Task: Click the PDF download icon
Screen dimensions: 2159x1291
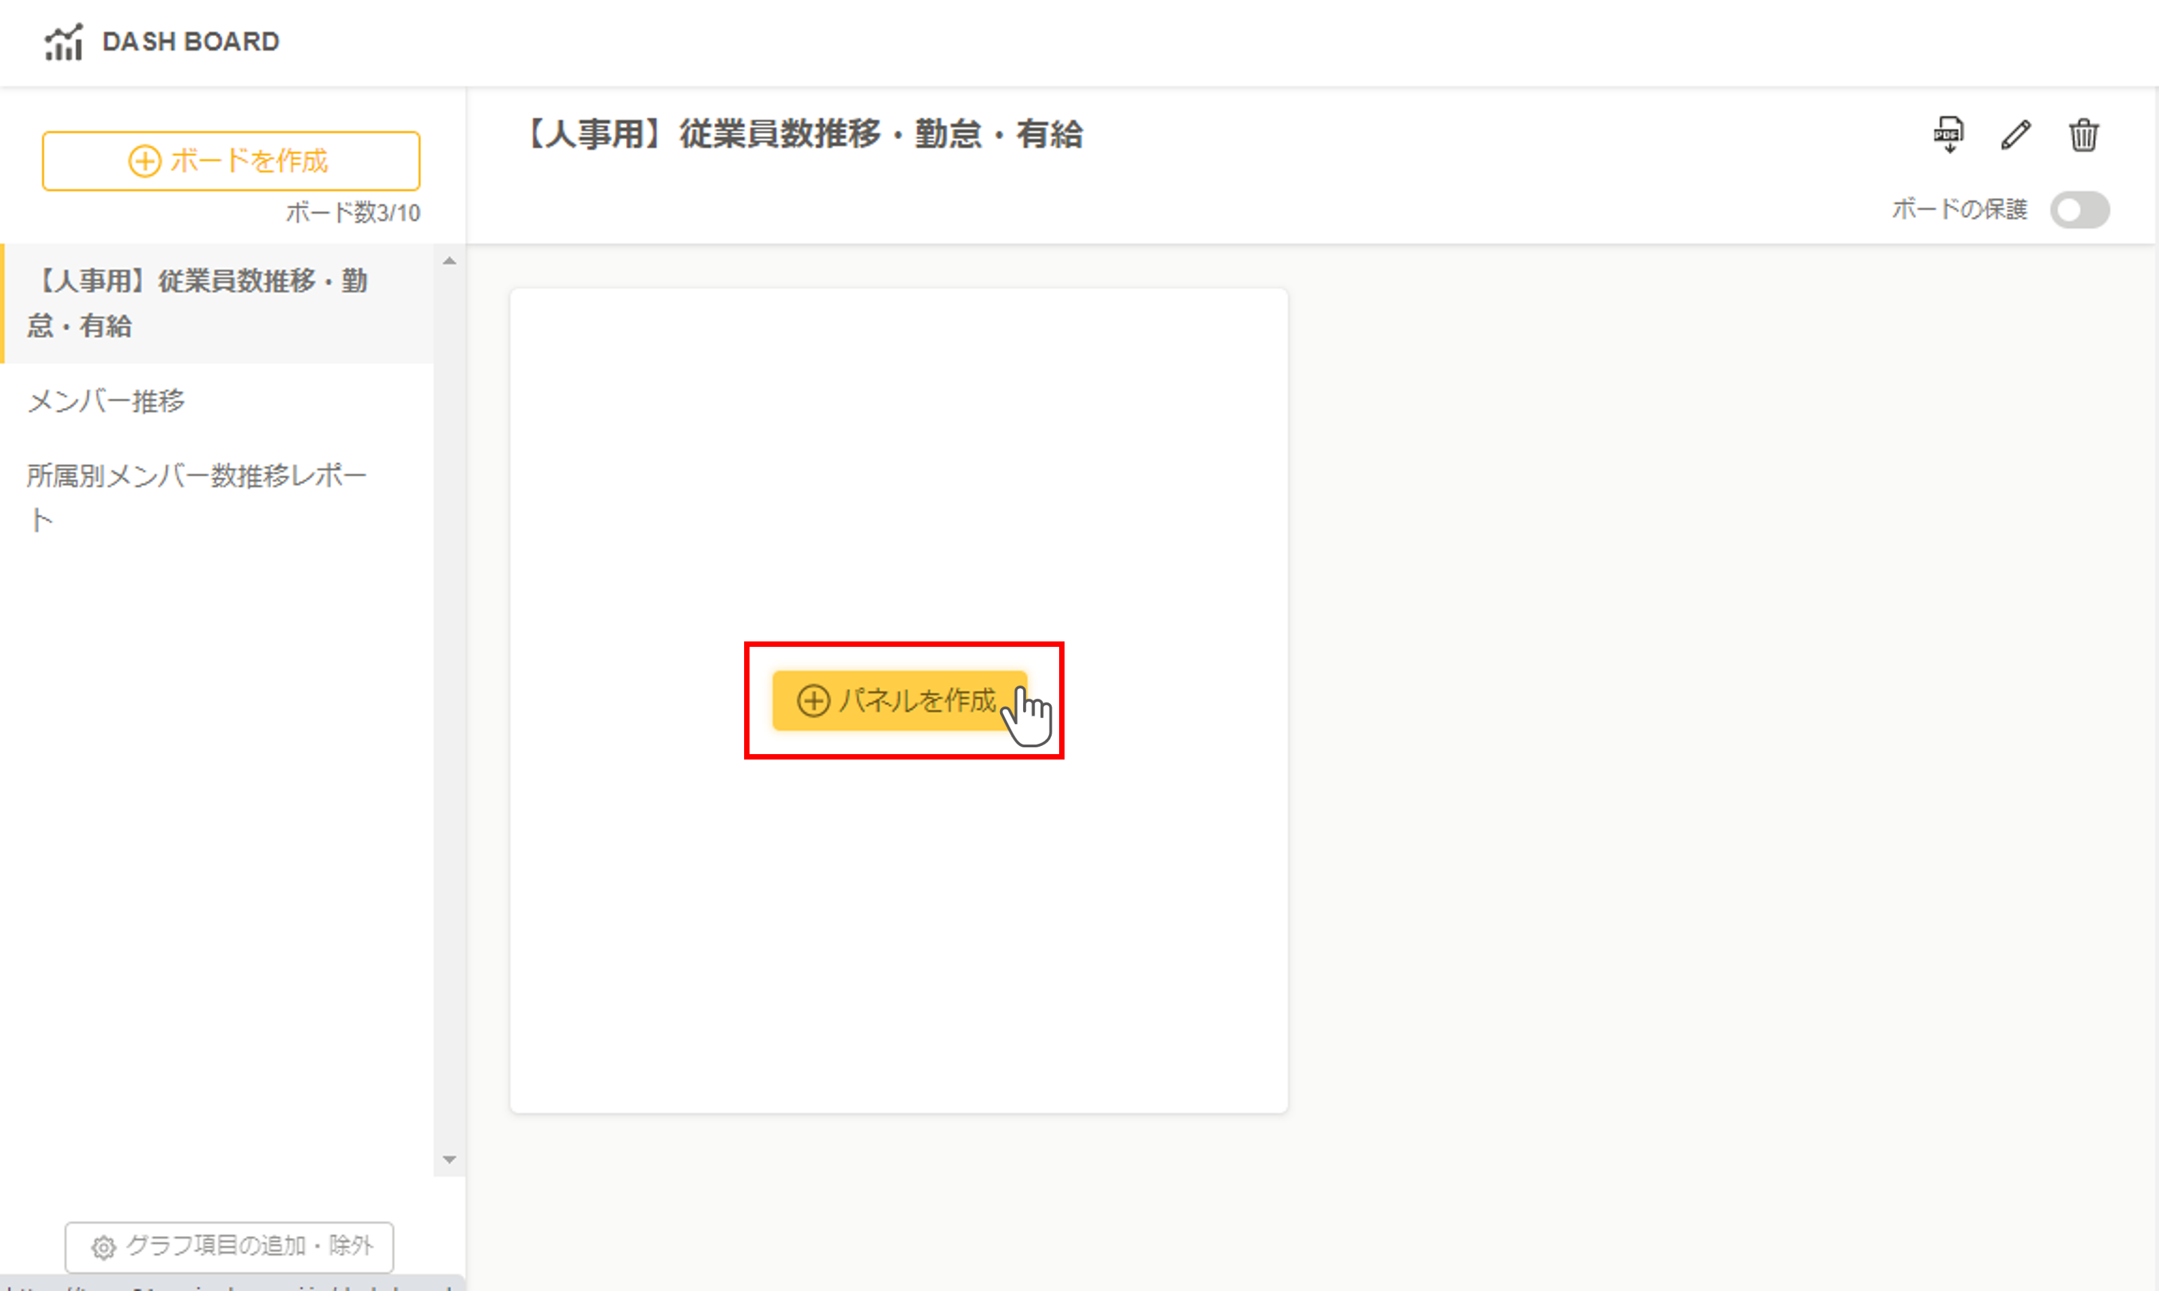Action: point(1949,135)
